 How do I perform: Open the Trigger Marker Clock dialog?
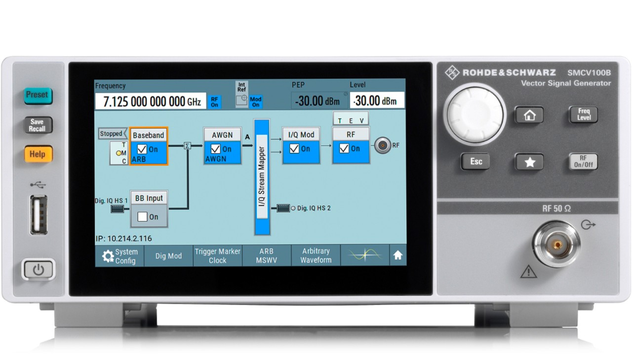217,255
